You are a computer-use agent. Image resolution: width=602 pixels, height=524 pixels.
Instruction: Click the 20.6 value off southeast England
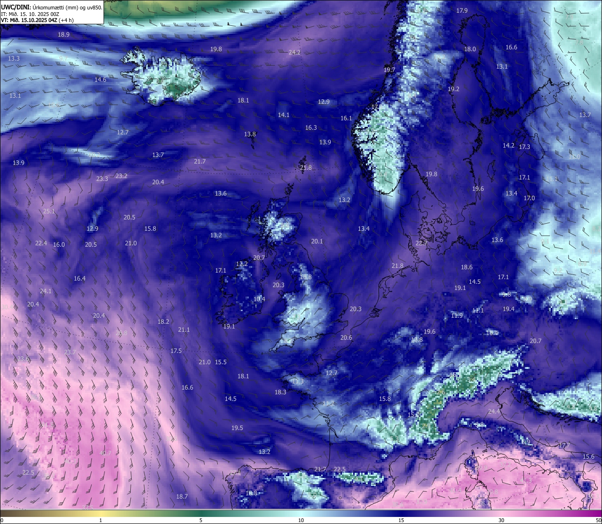[346, 337]
